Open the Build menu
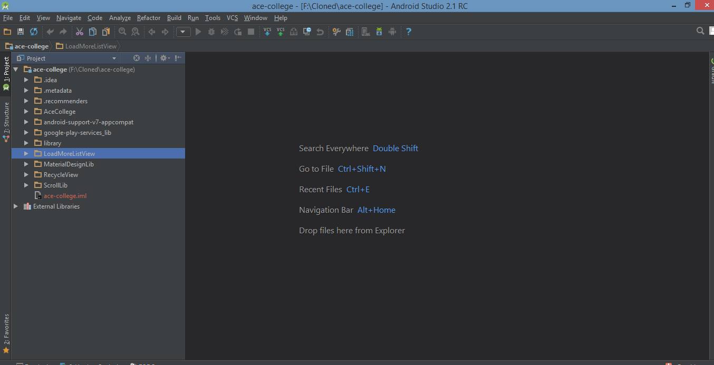The height and width of the screenshot is (365, 714). point(174,18)
